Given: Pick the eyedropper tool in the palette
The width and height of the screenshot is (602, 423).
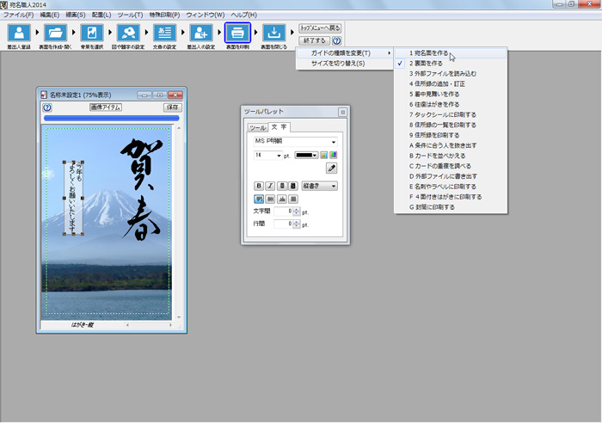Looking at the screenshot, I should pos(331,169).
